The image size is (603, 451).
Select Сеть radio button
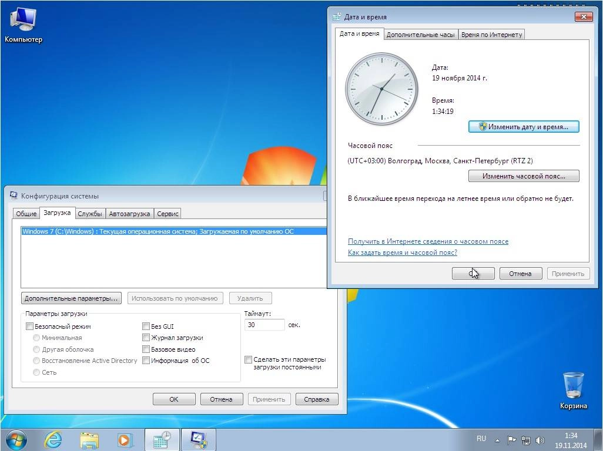tap(36, 372)
